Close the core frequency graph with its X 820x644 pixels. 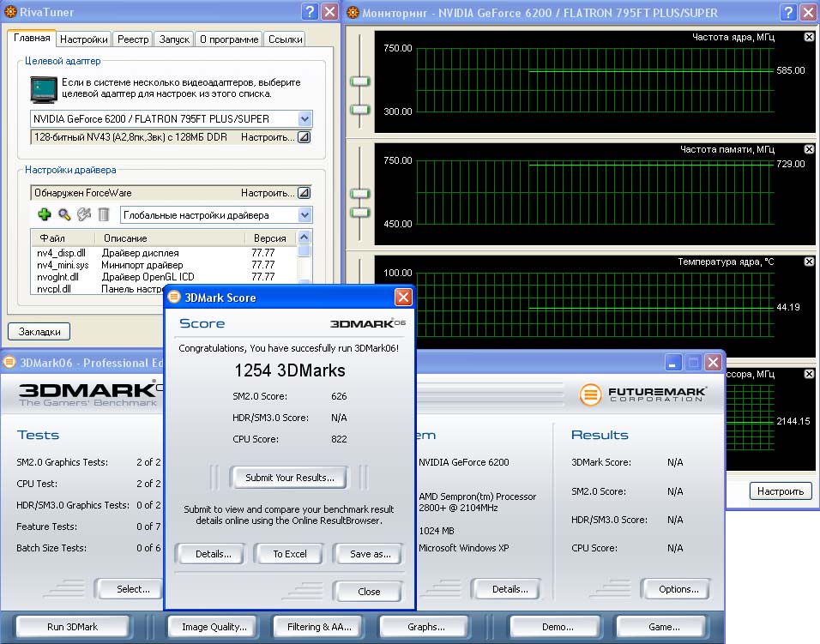(809, 37)
